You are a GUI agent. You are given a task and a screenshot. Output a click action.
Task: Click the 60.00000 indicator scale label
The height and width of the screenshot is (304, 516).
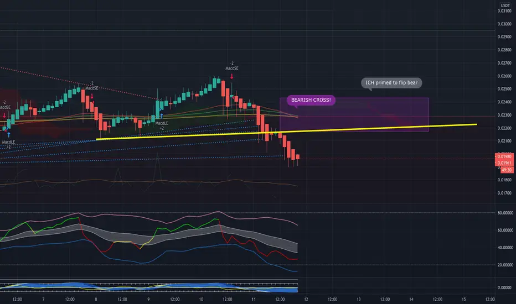(505, 230)
